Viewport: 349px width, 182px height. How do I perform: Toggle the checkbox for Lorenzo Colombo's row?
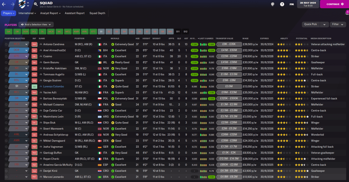(6, 86)
